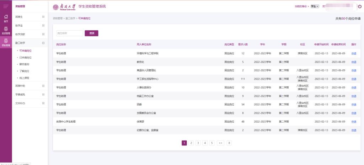
Task: Open 已申请岗位 submenu item
Action: point(25,57)
